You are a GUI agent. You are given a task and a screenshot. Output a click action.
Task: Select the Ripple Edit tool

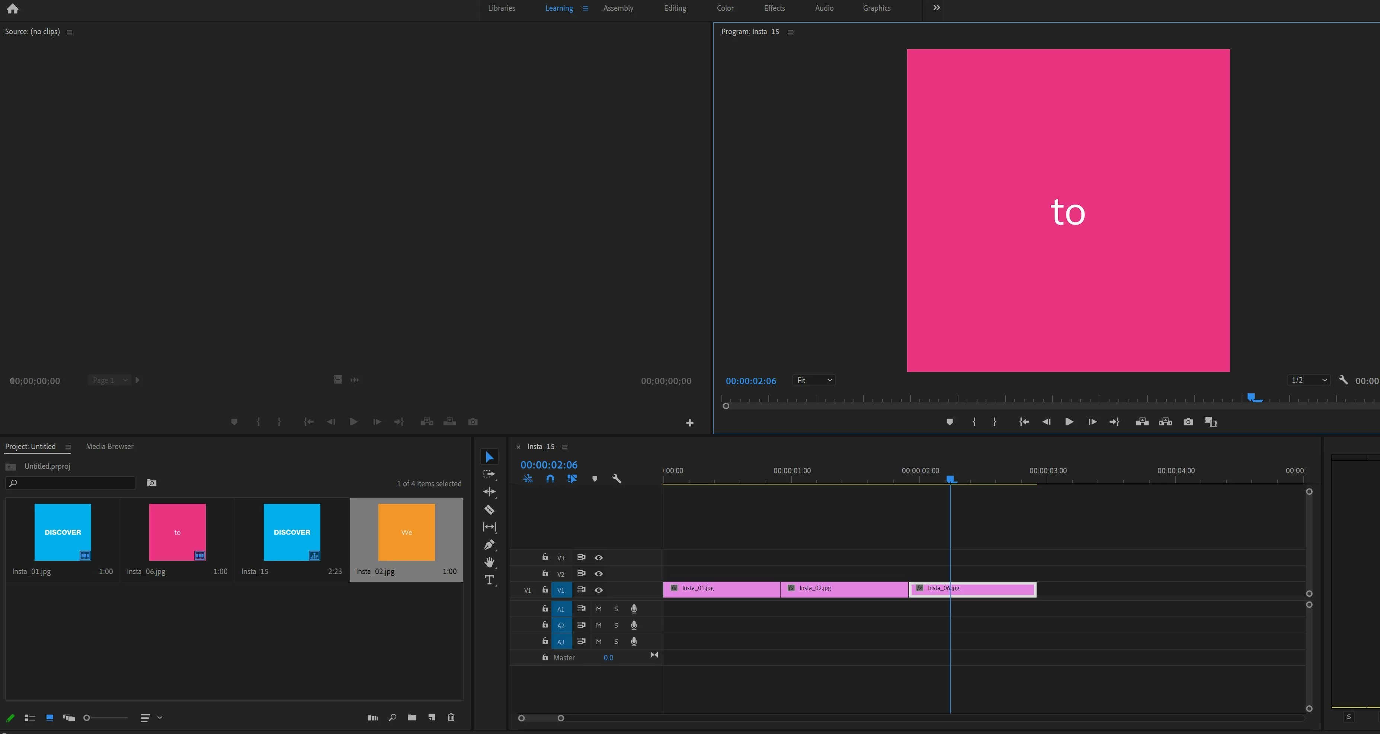(x=489, y=492)
